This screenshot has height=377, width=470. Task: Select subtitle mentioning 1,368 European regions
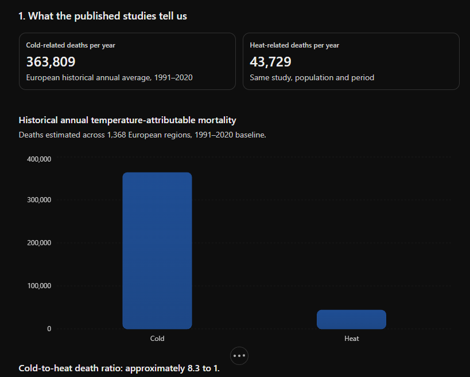[142, 135]
